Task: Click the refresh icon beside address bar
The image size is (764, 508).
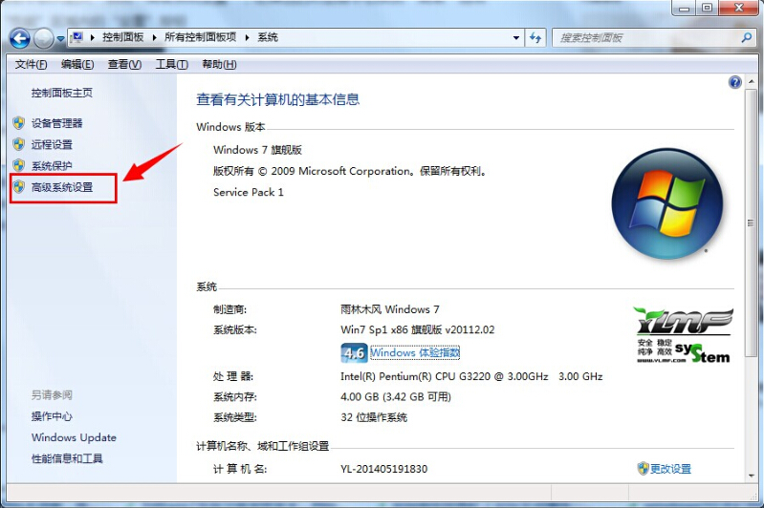Action: pos(536,37)
